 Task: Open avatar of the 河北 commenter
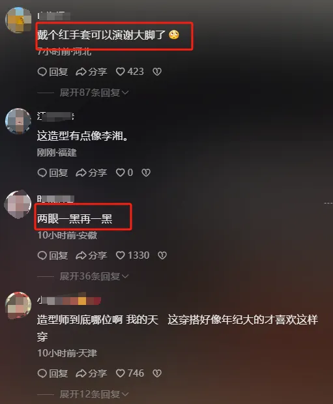point(18,20)
